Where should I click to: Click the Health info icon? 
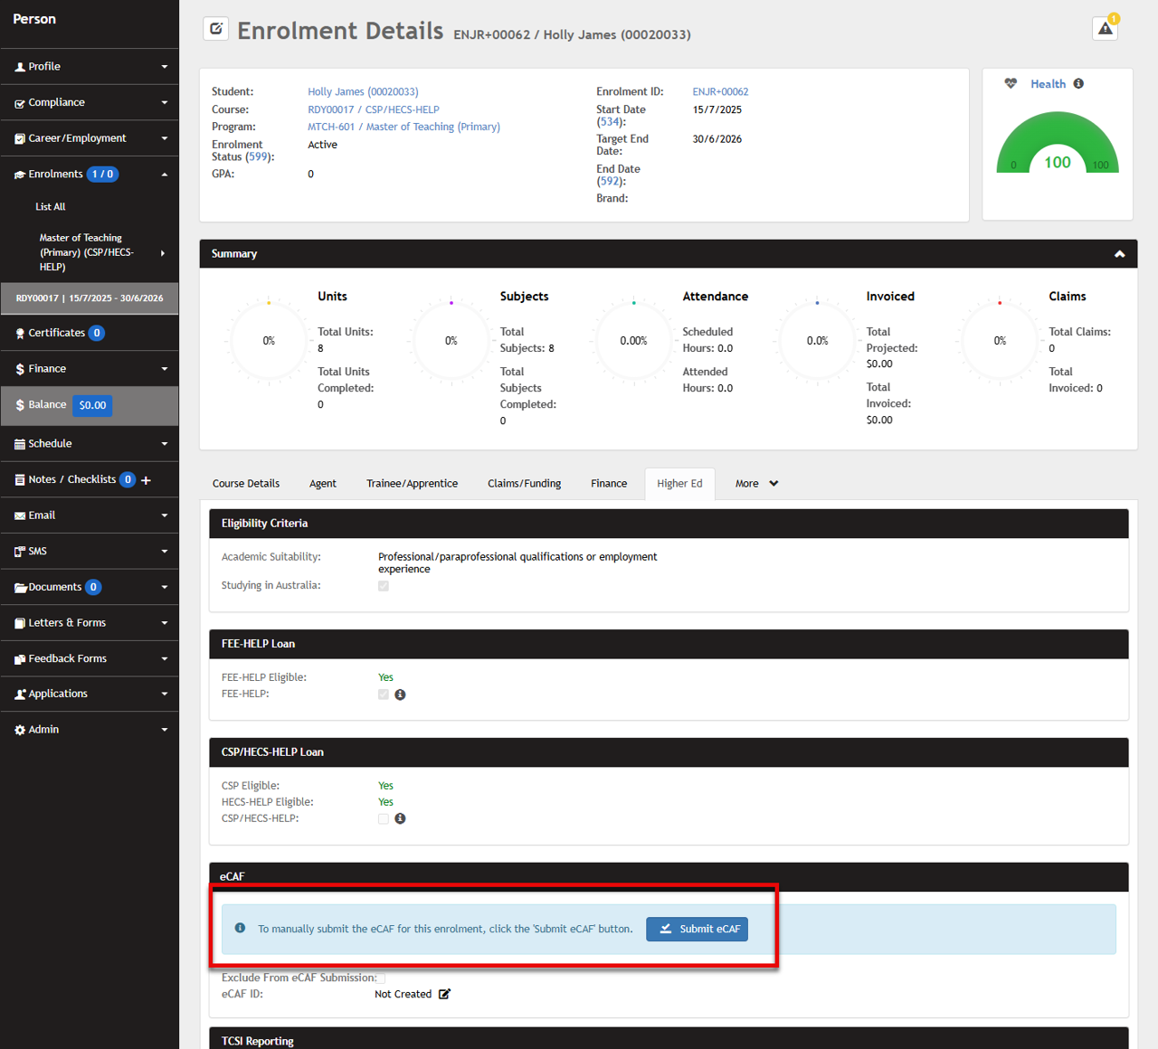[x=1078, y=84]
